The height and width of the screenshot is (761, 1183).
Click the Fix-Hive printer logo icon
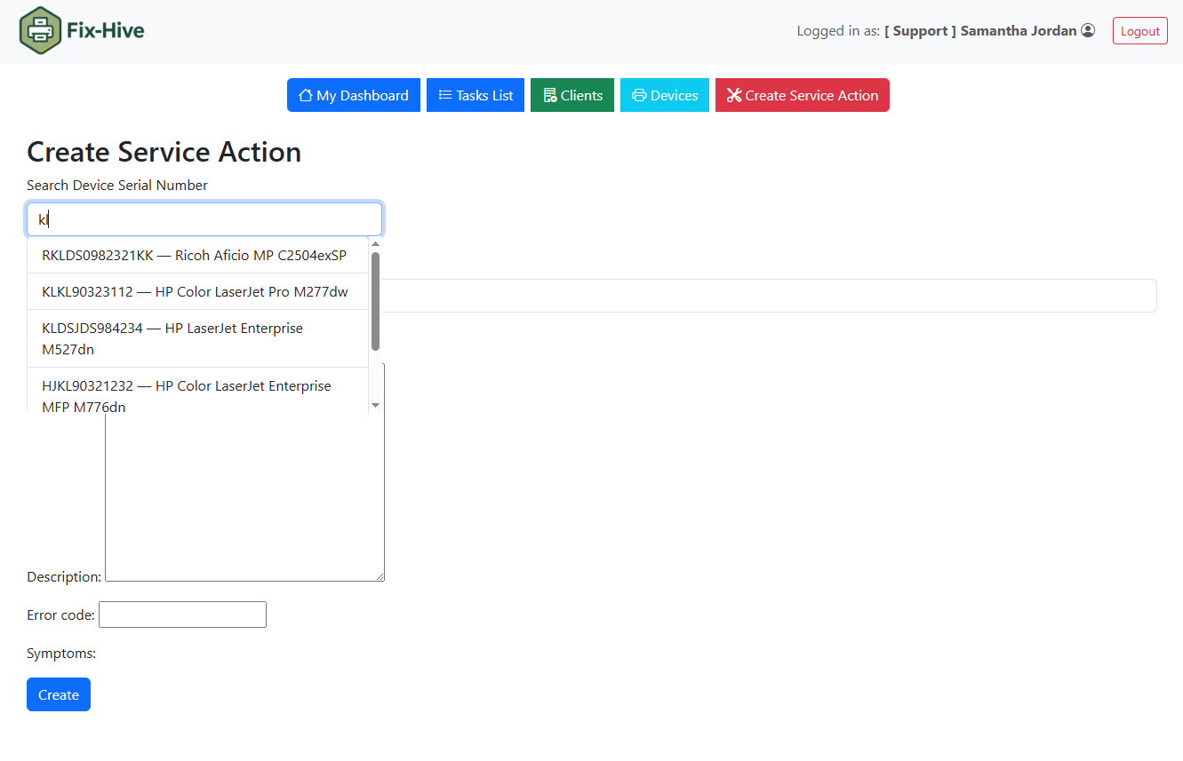click(40, 31)
